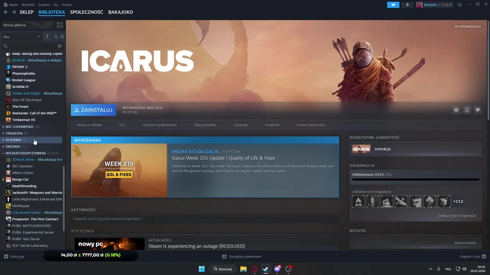
Task: Toggle the recent activity clock filter
Action: 56,37
